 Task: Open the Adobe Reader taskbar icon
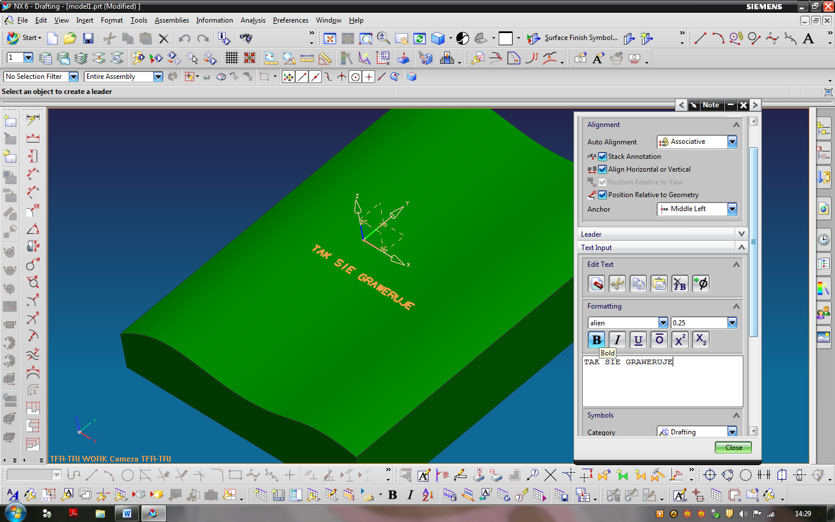coord(74,513)
